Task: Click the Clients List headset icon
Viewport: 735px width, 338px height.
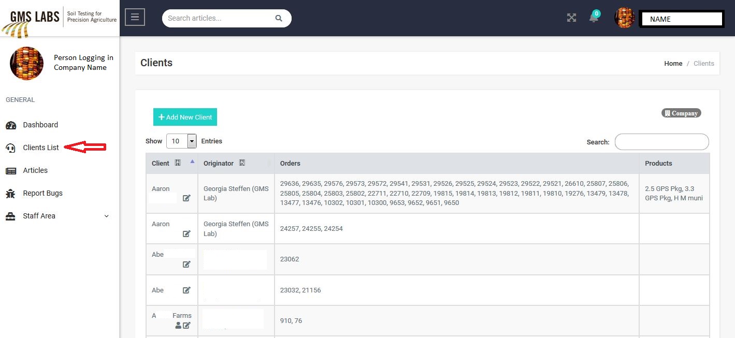Action: (x=10, y=148)
